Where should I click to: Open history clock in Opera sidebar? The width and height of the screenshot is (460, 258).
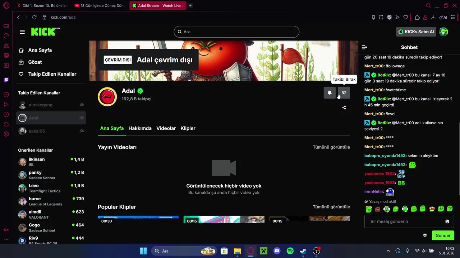(x=6, y=114)
